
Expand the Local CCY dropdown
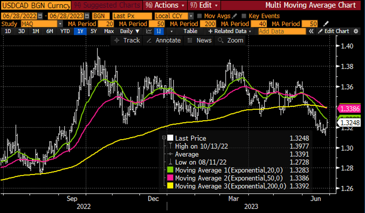(x=191, y=16)
